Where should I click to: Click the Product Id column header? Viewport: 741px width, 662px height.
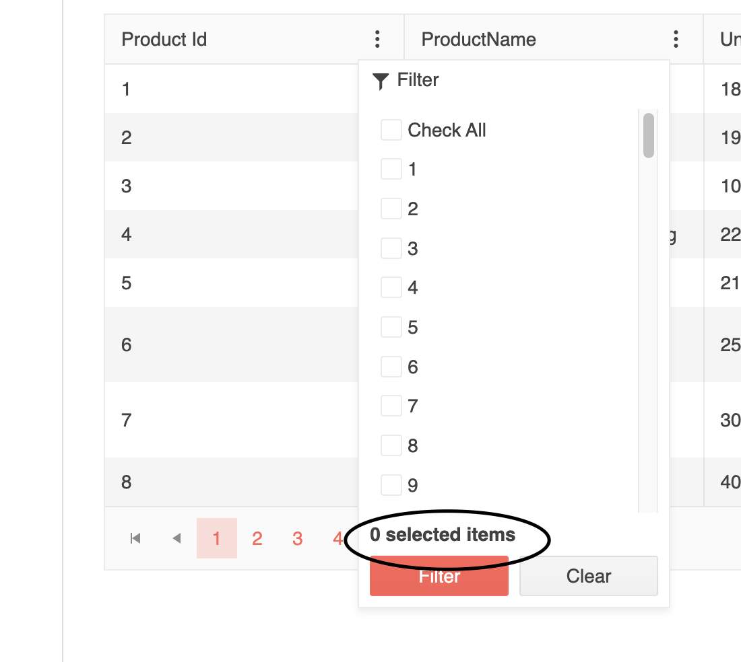pyautogui.click(x=164, y=39)
